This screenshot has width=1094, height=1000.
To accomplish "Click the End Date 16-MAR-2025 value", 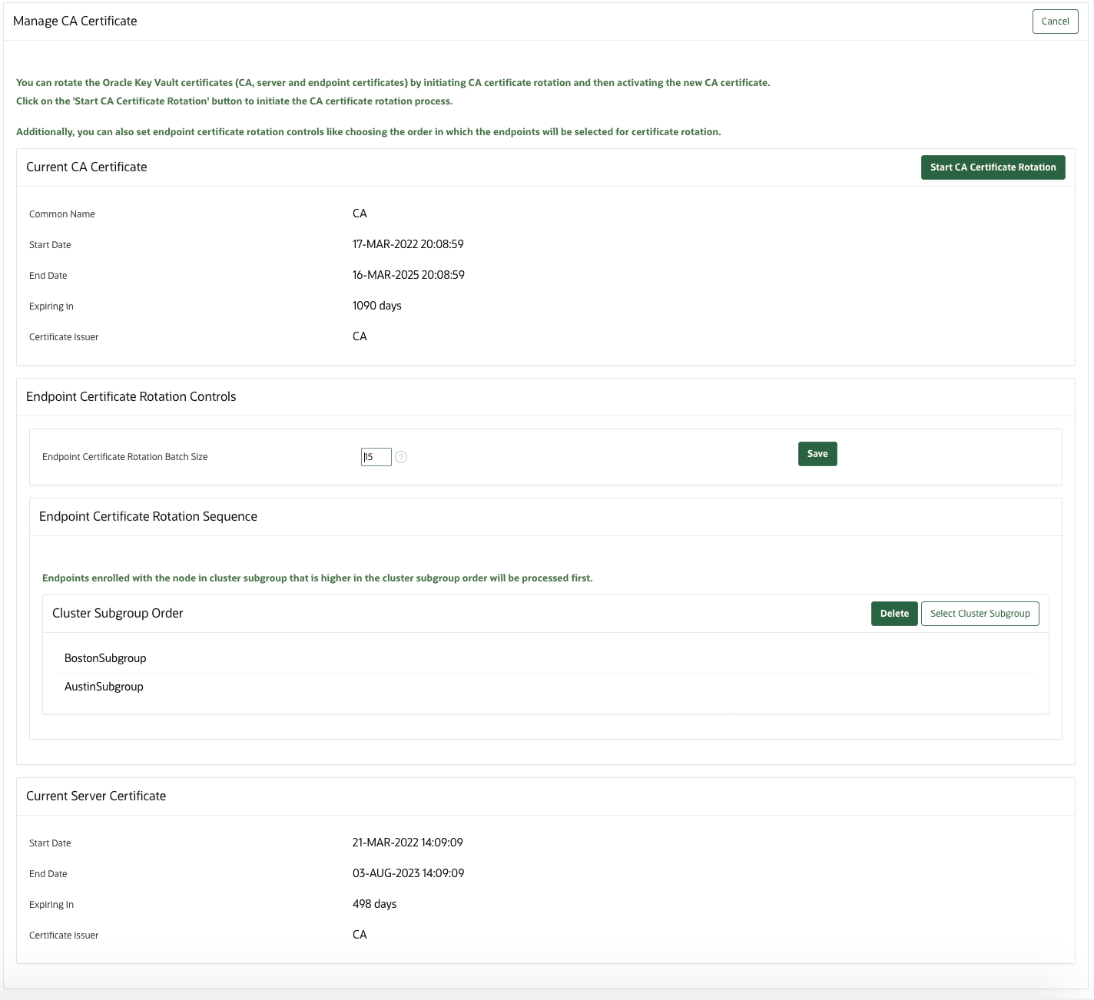I will [408, 274].
